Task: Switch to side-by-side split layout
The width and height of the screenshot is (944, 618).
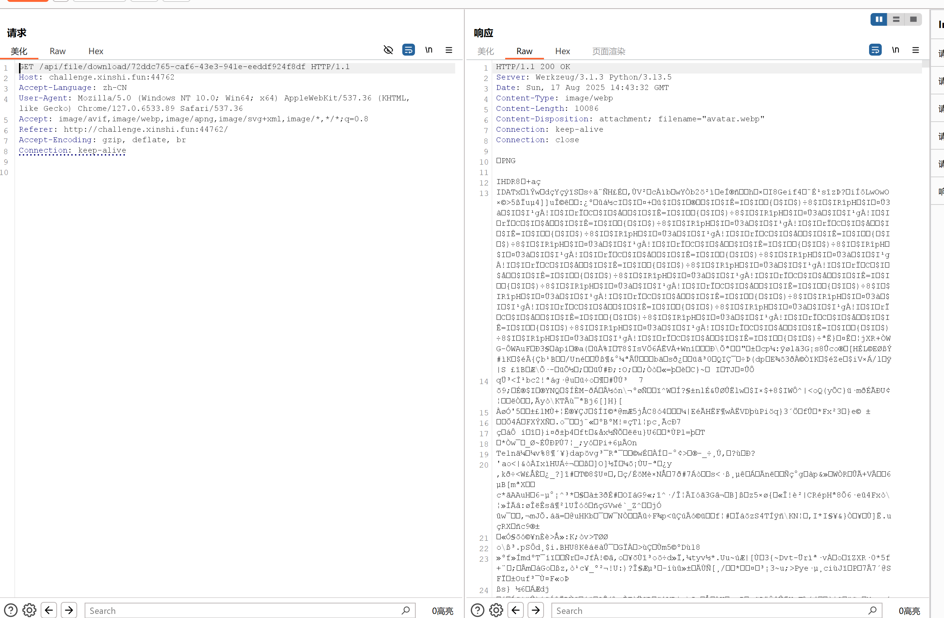Action: click(878, 19)
